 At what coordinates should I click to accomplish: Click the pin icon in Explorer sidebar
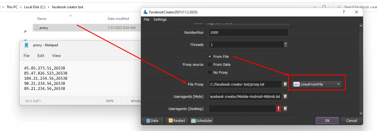(x=25, y=31)
